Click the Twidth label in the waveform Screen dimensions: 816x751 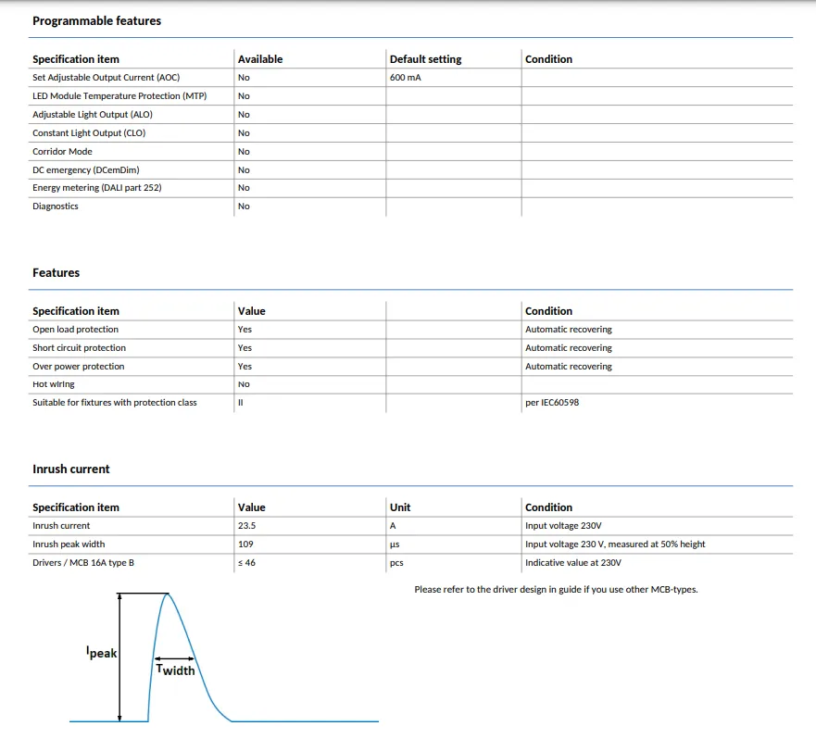point(175,670)
